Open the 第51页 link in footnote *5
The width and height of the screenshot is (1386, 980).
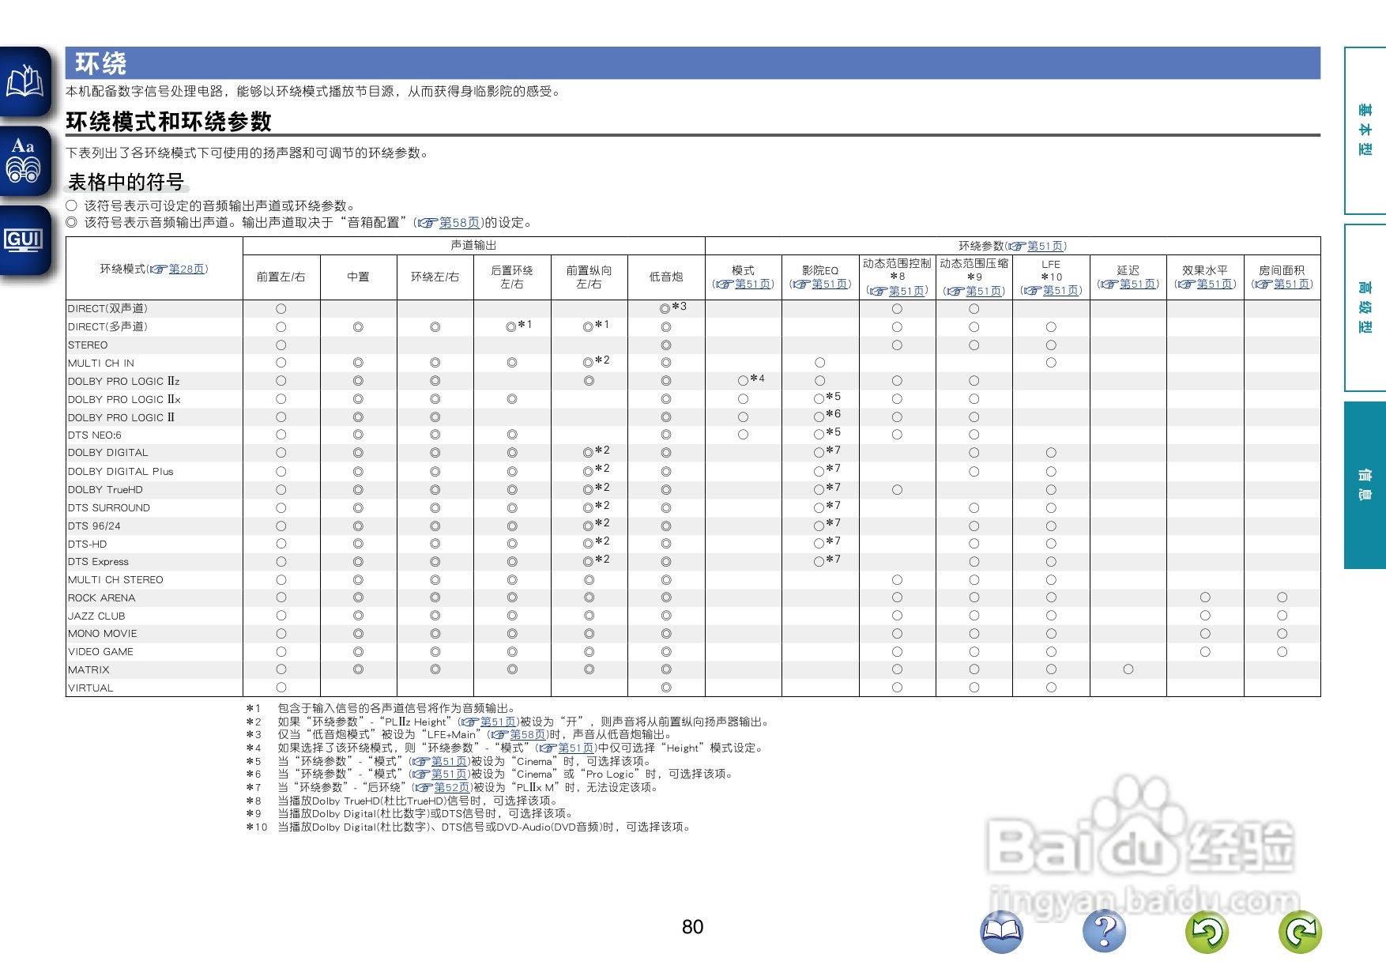pos(450,762)
